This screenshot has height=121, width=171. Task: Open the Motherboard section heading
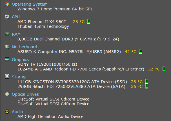25,47
